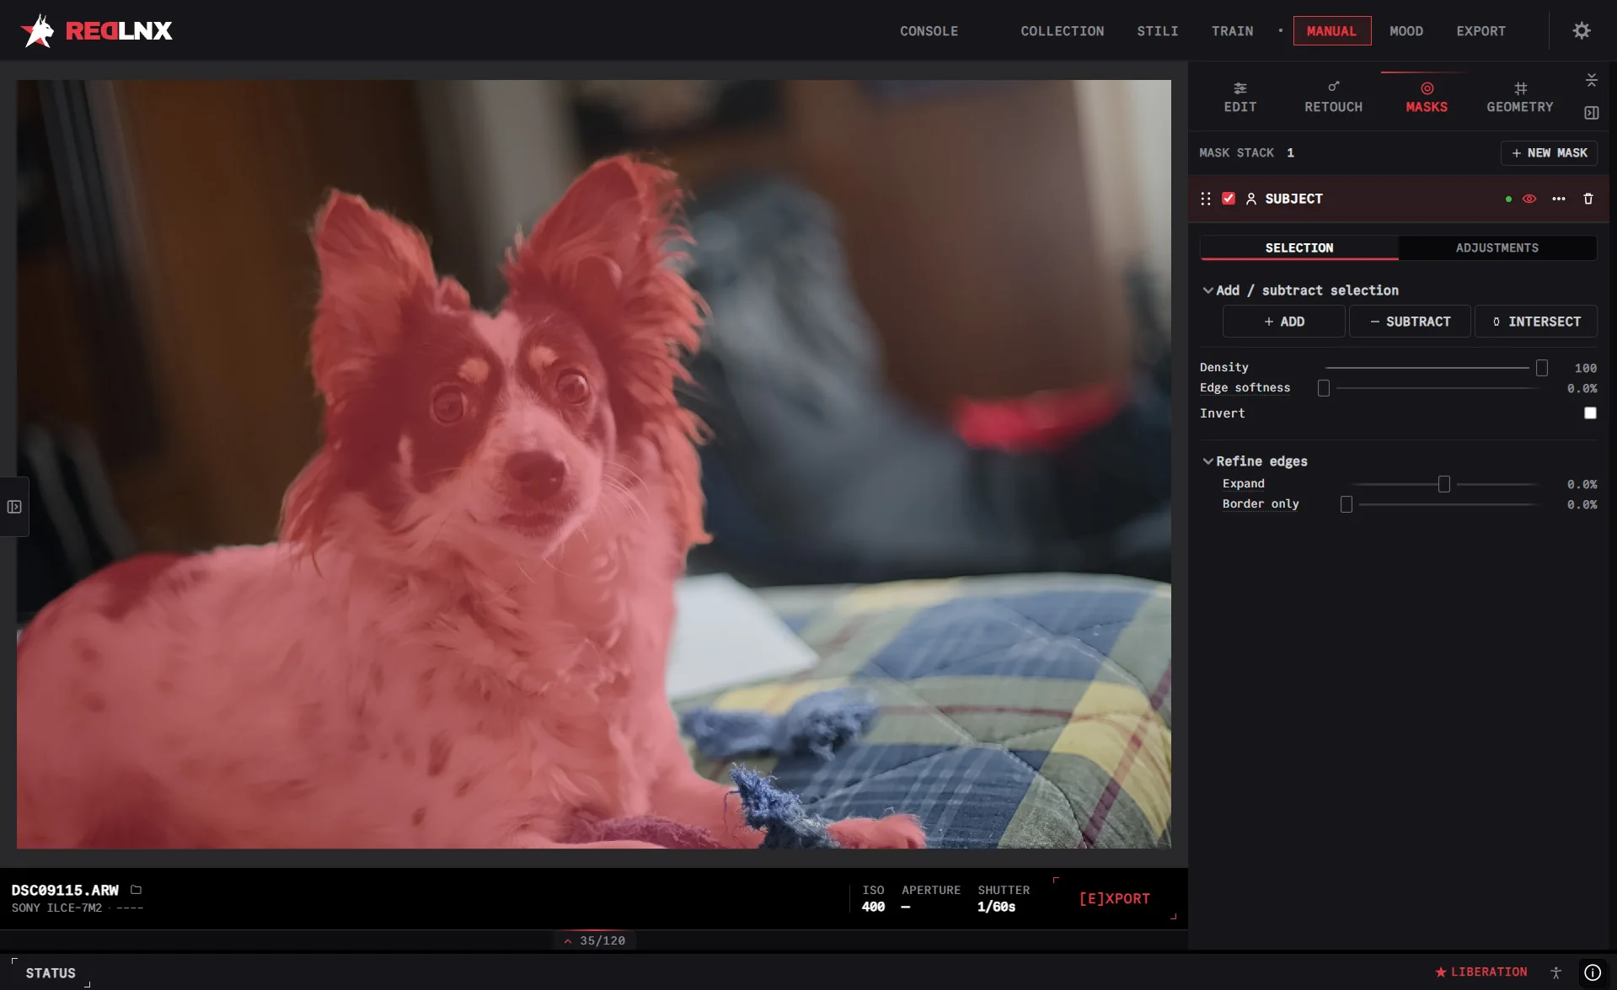Click the Edge softness slider handle
1617x990 pixels.
coord(1324,388)
